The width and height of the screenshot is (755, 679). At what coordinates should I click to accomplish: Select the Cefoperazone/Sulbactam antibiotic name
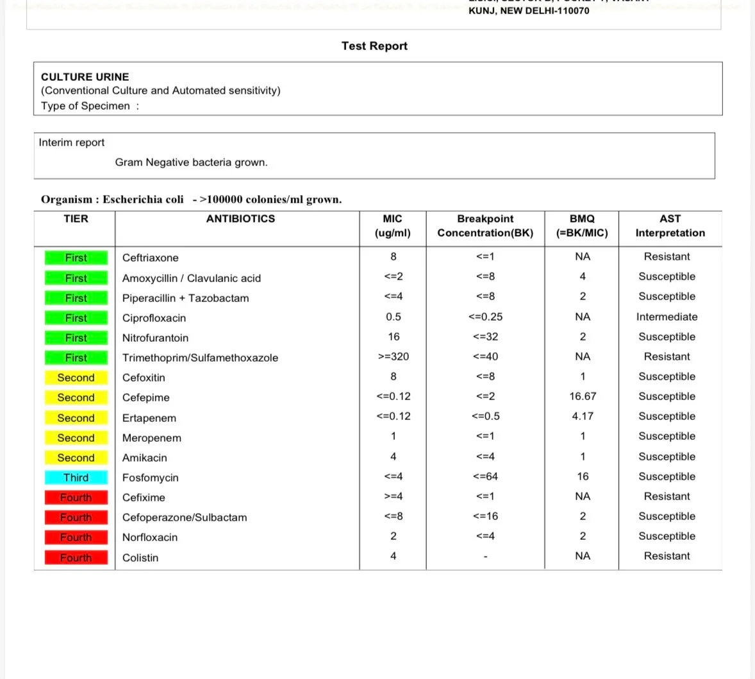(185, 517)
